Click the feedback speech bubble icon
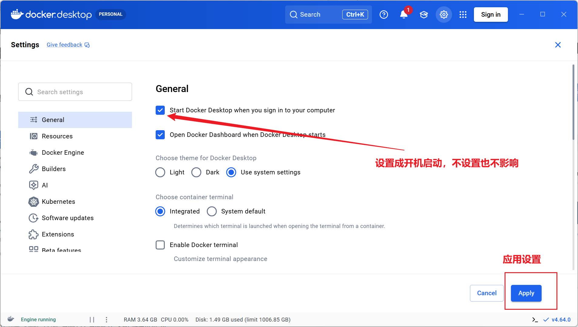This screenshot has width=578, height=327. point(87,45)
